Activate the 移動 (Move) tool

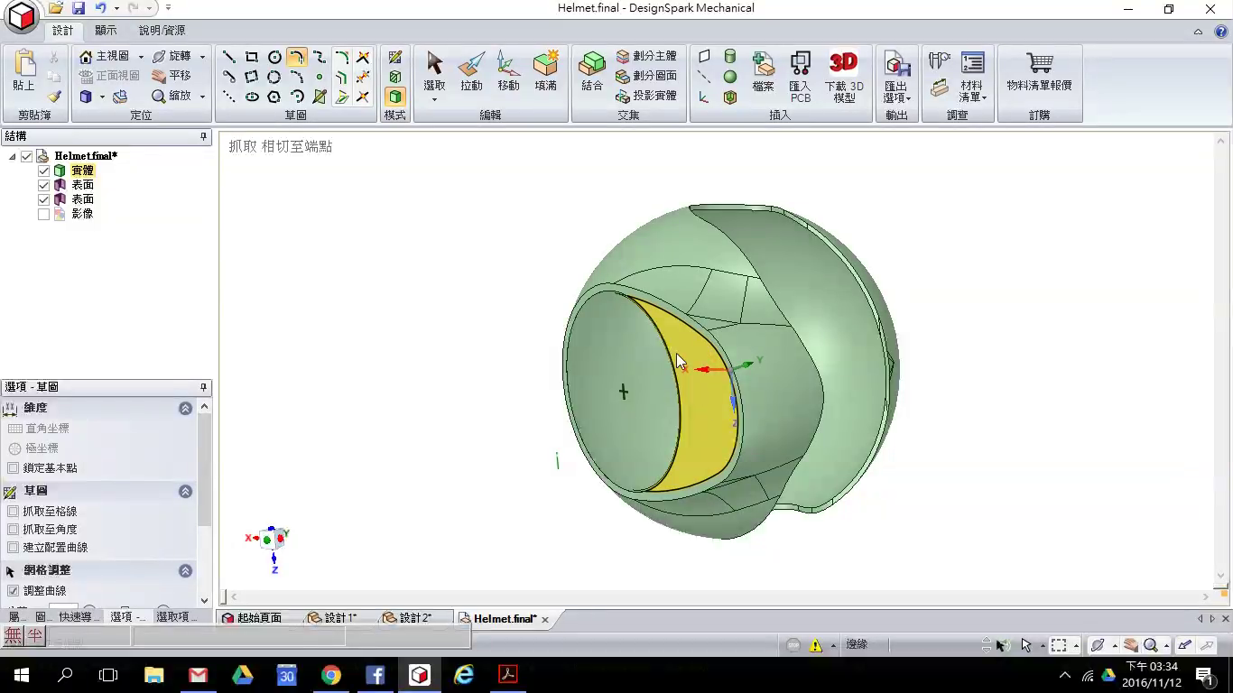pos(508,70)
